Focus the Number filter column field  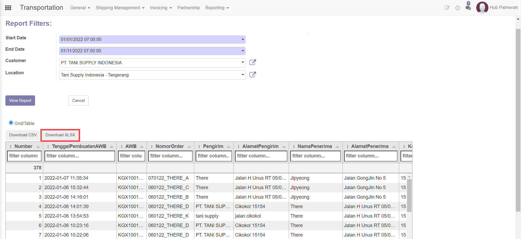tap(24, 156)
